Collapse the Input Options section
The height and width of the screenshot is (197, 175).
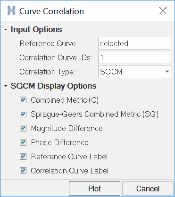(x=6, y=29)
